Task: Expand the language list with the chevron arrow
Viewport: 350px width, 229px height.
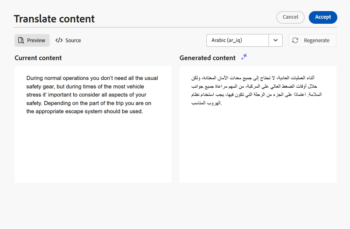Action: 275,41
